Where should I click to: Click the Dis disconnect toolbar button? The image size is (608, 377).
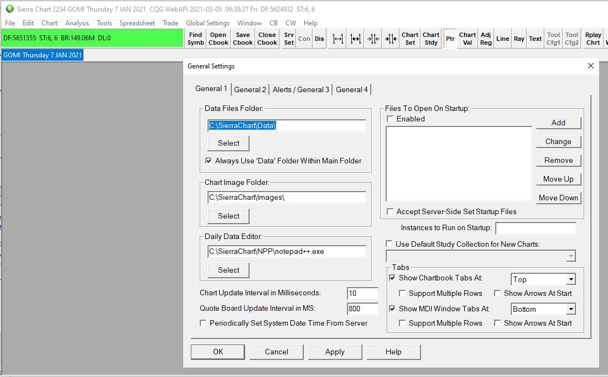(319, 39)
